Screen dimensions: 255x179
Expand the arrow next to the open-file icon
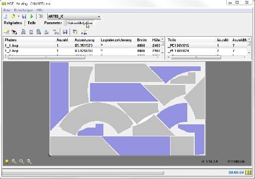(19, 16)
